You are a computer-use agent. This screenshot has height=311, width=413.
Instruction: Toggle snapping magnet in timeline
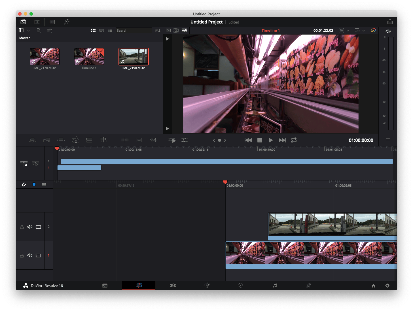(x=24, y=184)
